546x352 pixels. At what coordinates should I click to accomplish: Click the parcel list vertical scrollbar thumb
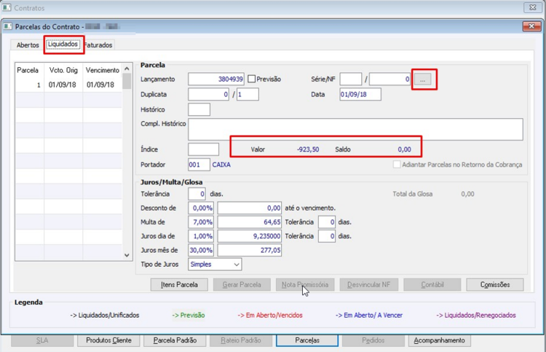point(127,81)
